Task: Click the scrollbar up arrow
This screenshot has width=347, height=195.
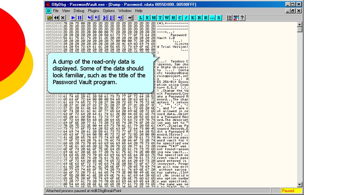Action: [300, 24]
